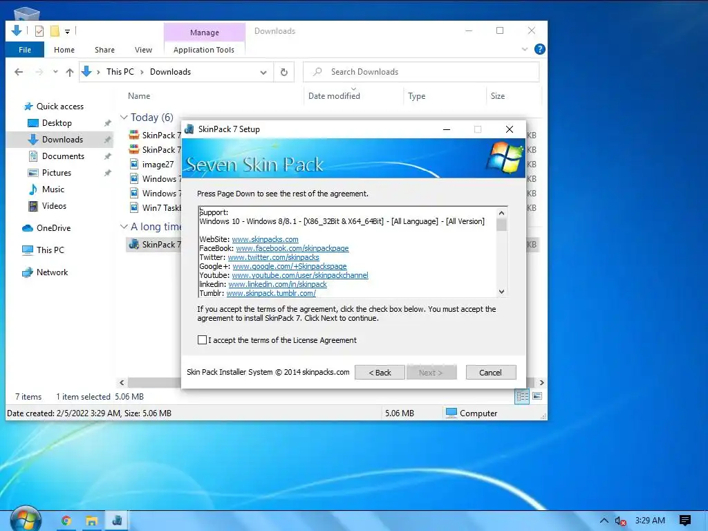Open the Twitter skinpacks link

pyautogui.click(x=273, y=257)
